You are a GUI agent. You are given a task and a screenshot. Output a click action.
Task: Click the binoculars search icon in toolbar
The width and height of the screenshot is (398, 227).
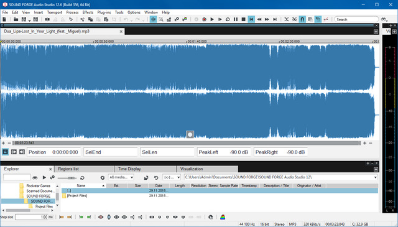click(x=384, y=19)
